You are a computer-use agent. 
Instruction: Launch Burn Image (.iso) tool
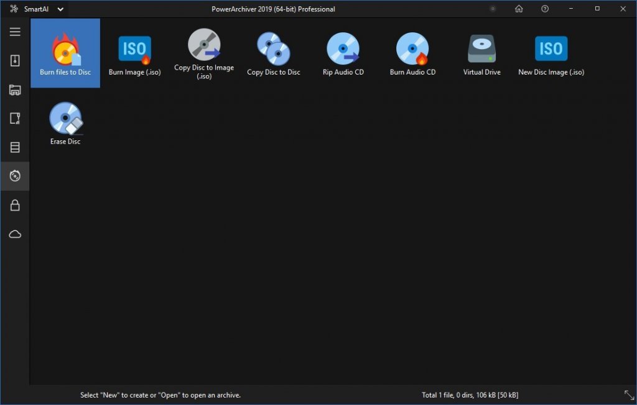pos(135,53)
